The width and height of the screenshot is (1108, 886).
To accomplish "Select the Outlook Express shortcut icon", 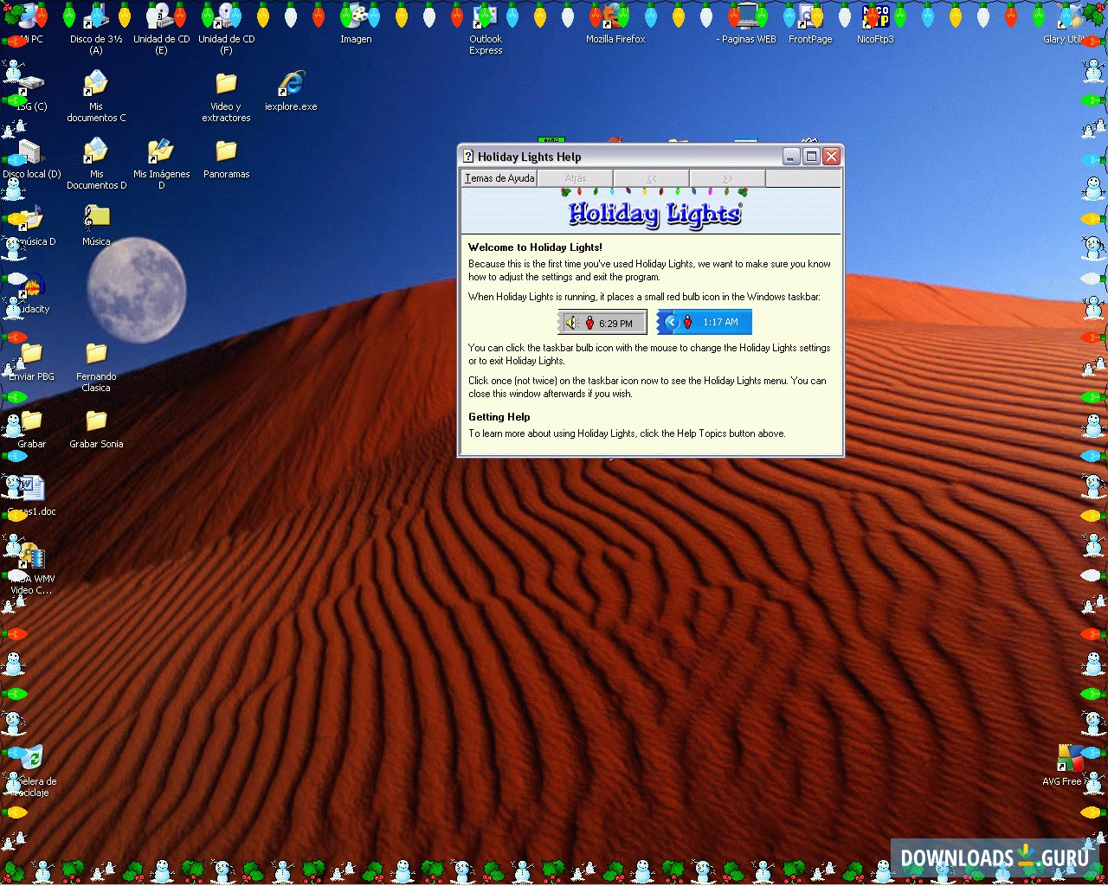I will click(x=486, y=17).
